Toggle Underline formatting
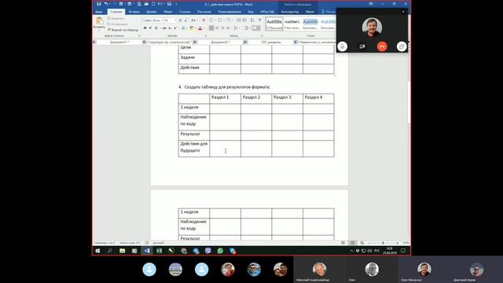The image size is (503, 283). (156, 28)
